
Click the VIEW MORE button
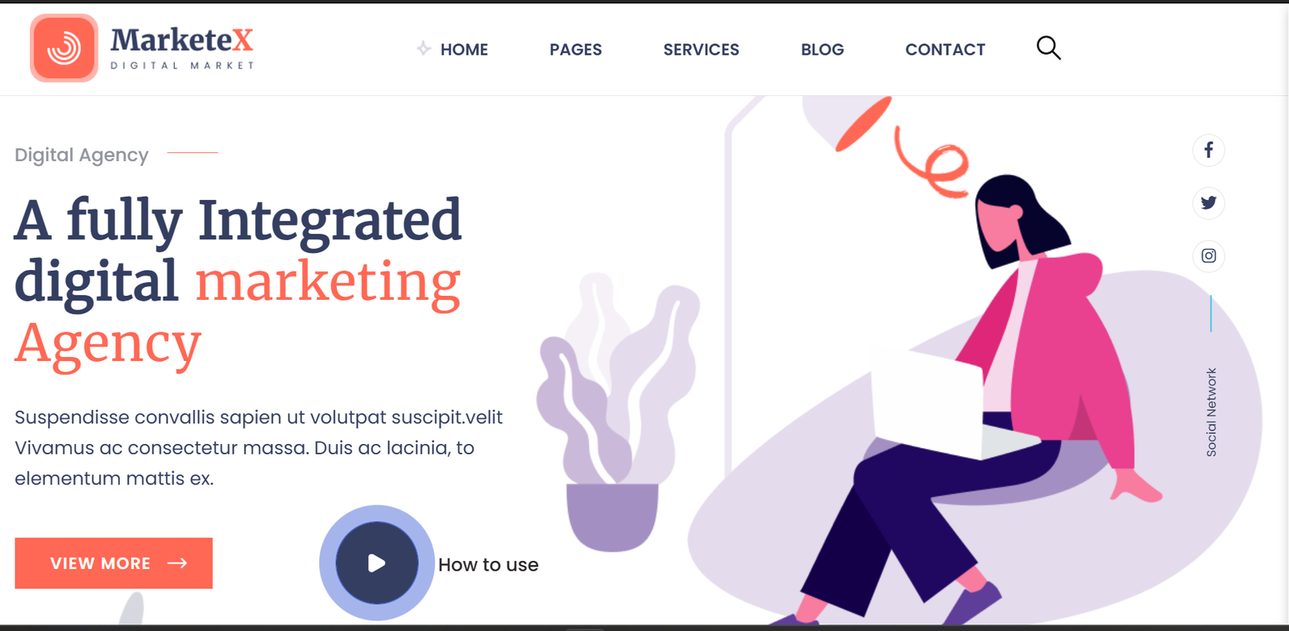tap(114, 563)
